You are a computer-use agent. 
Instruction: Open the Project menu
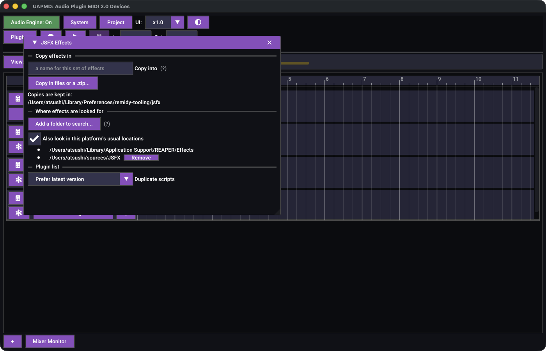click(x=116, y=22)
